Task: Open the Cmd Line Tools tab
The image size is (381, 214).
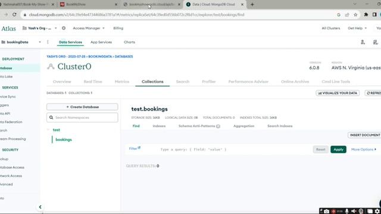Action: [336, 81]
